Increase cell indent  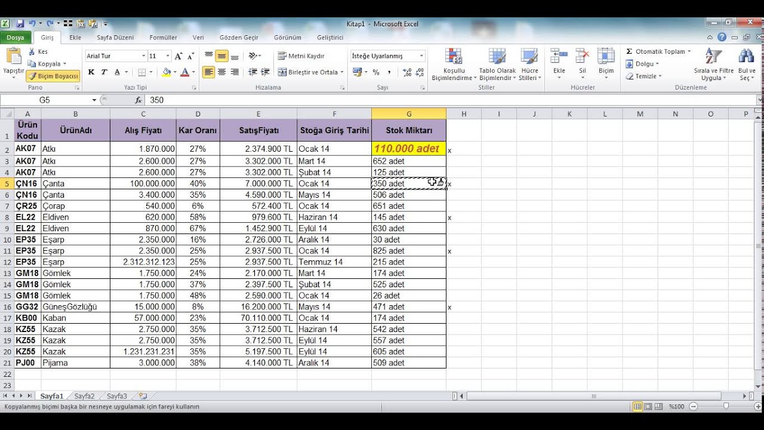265,72
